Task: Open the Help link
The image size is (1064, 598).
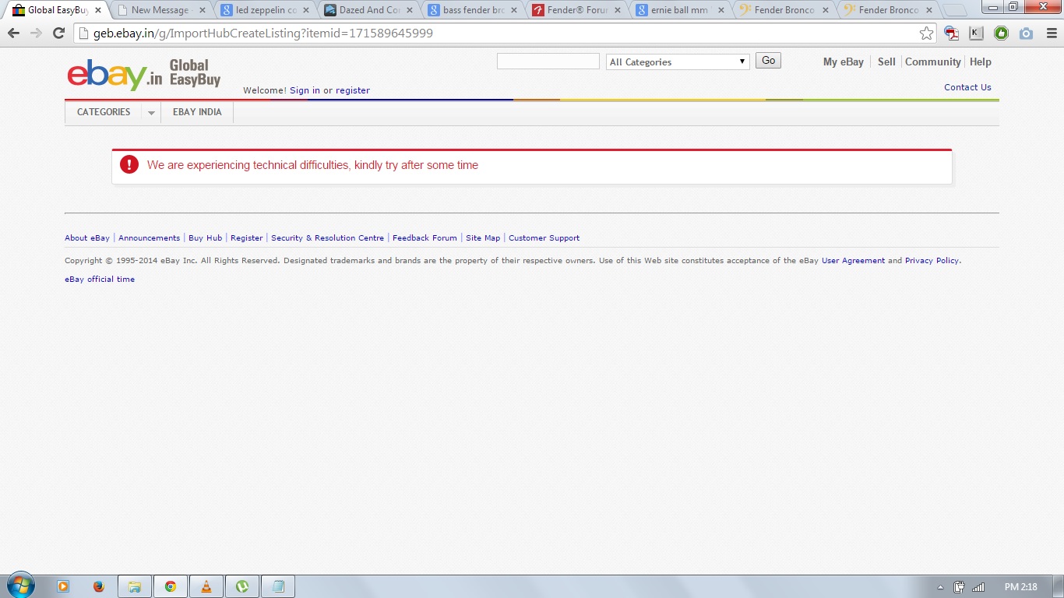Action: tap(981, 62)
